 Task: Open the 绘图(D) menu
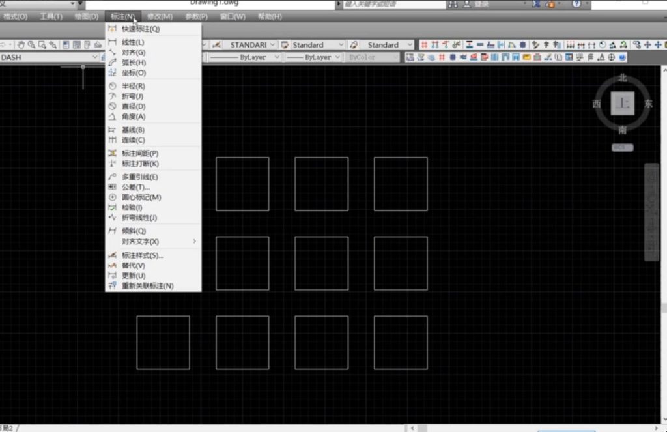coord(87,16)
